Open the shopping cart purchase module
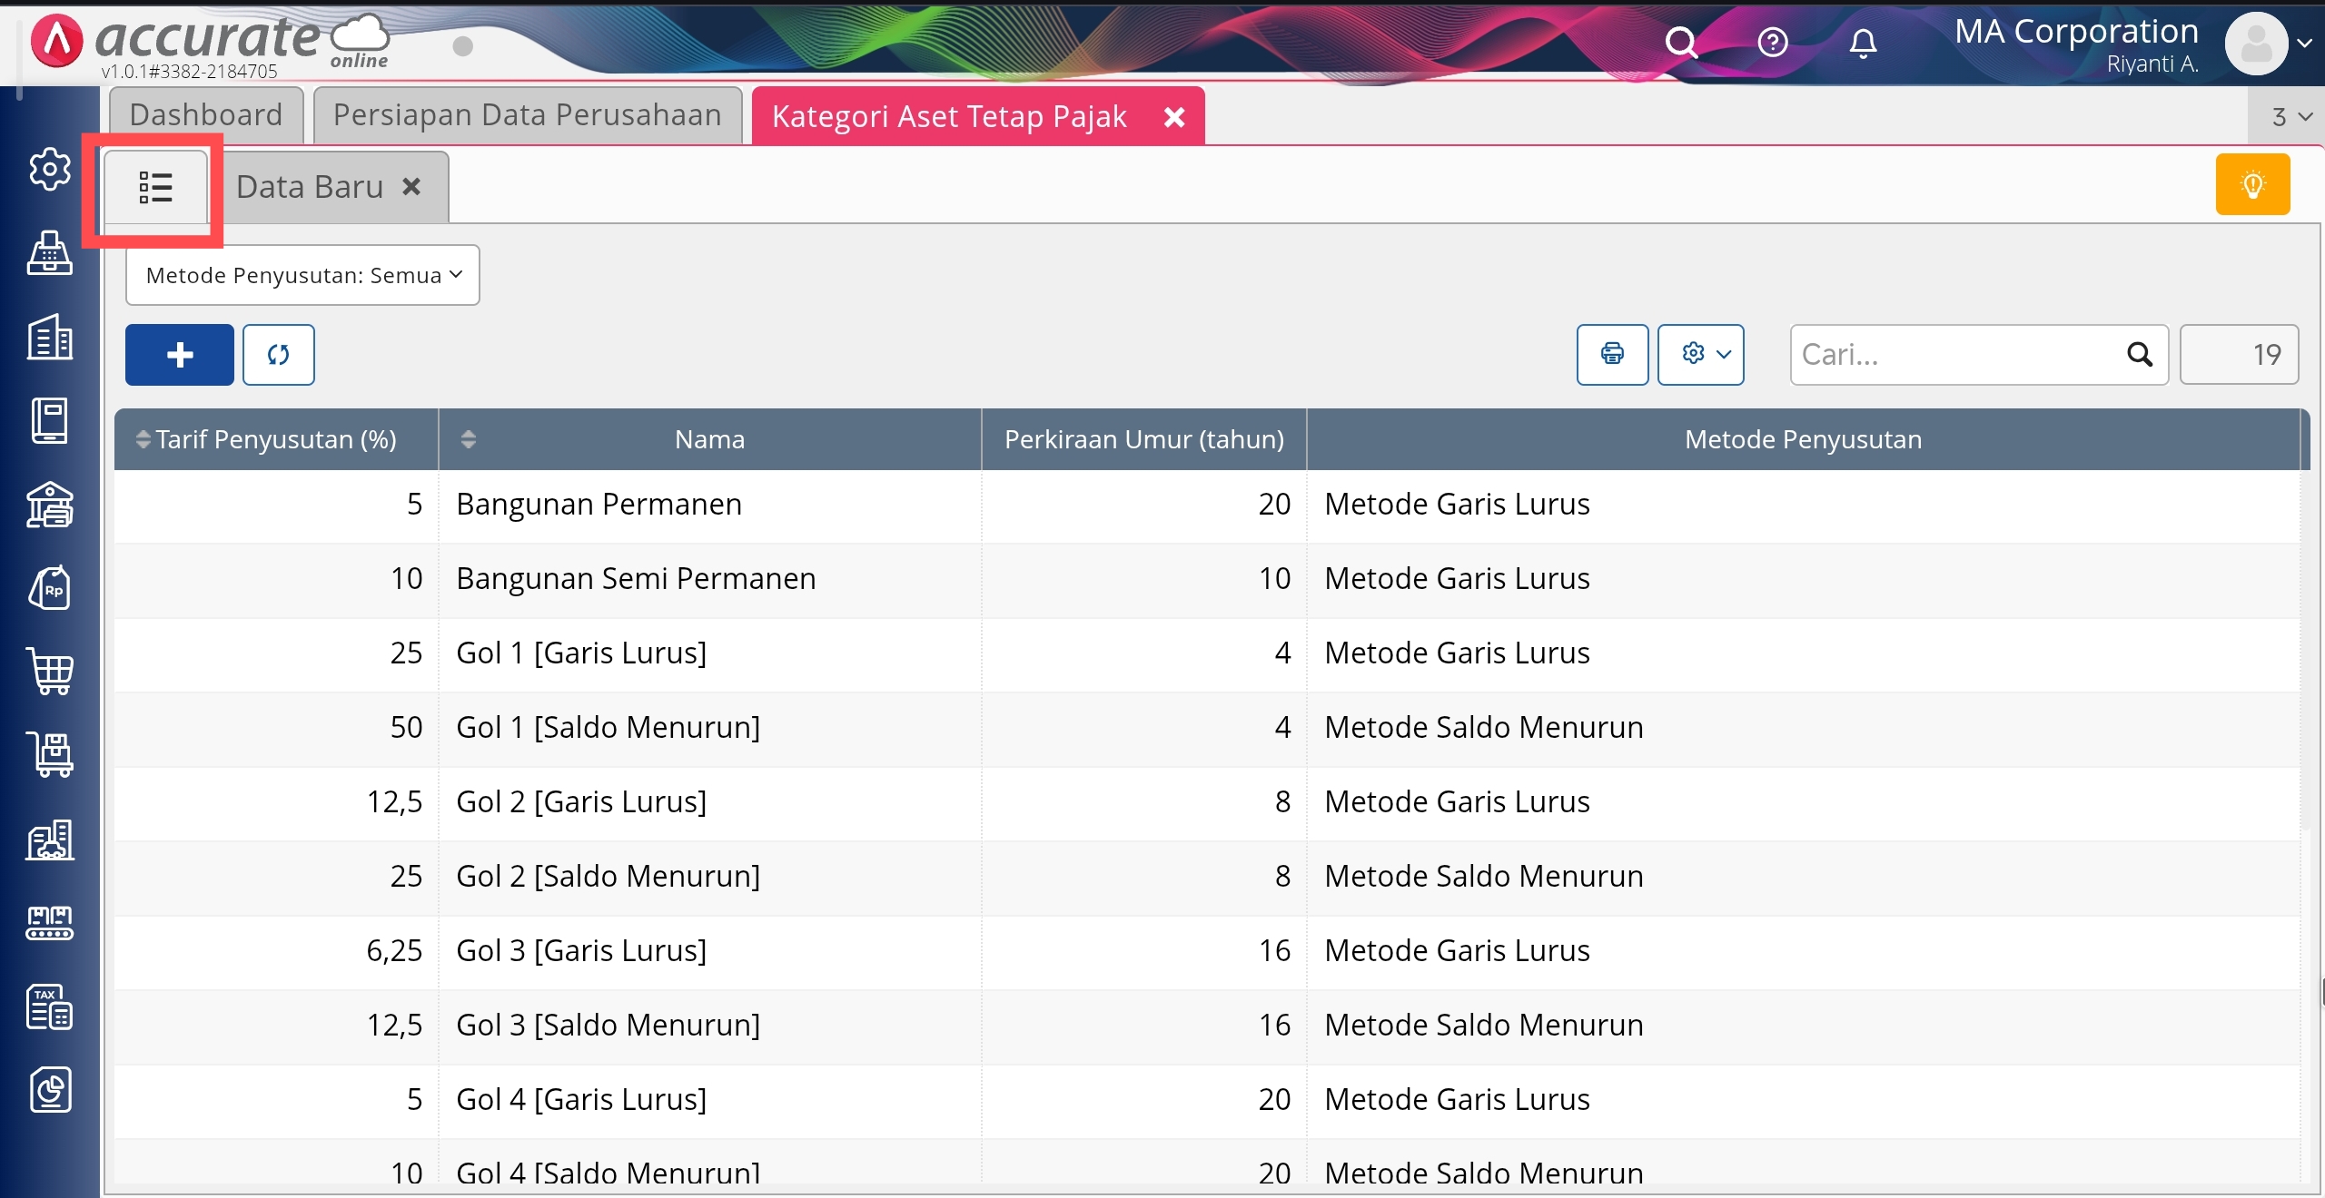Viewport: 2325px width, 1198px height. [x=50, y=672]
